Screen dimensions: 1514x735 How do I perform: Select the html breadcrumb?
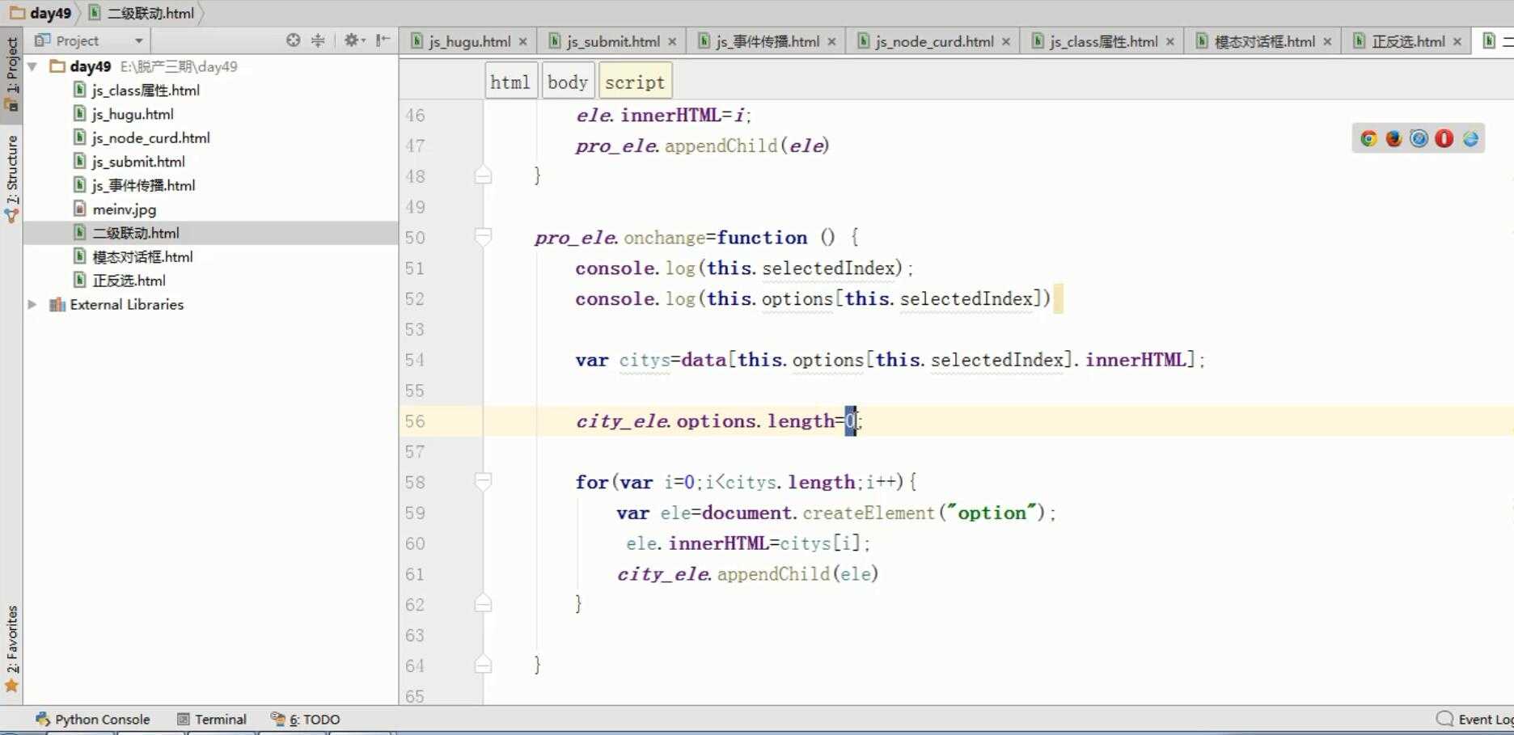(x=510, y=82)
